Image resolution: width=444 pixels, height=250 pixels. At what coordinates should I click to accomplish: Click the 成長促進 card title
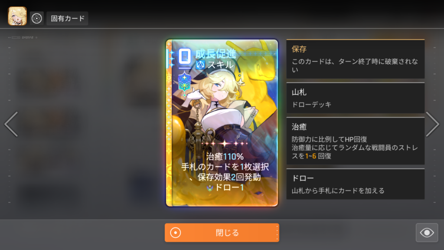click(216, 53)
